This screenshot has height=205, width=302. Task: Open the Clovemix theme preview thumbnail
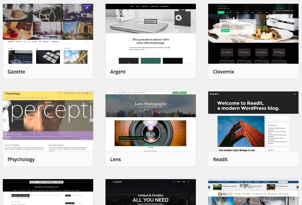point(253,34)
